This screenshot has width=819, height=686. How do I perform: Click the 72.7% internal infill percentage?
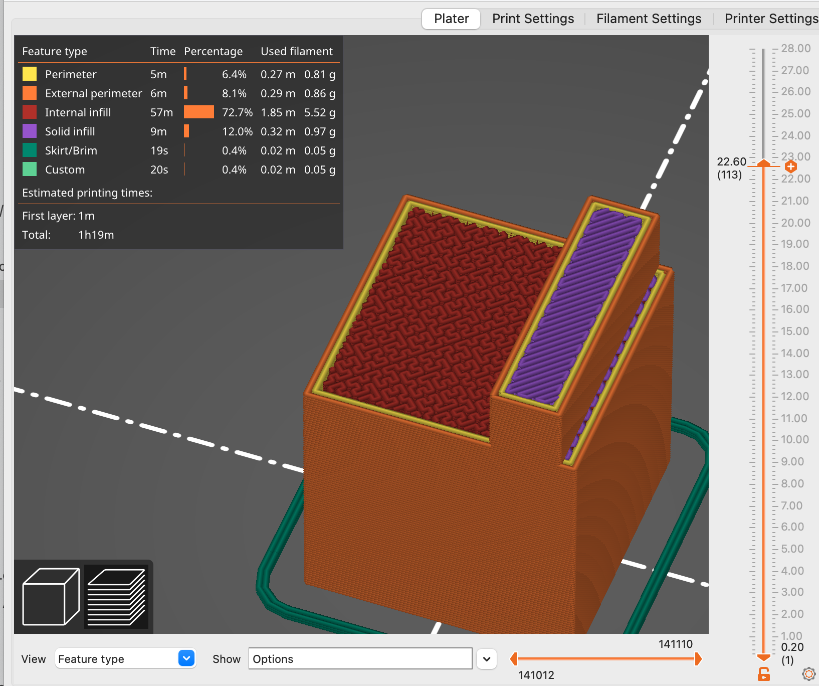(237, 112)
